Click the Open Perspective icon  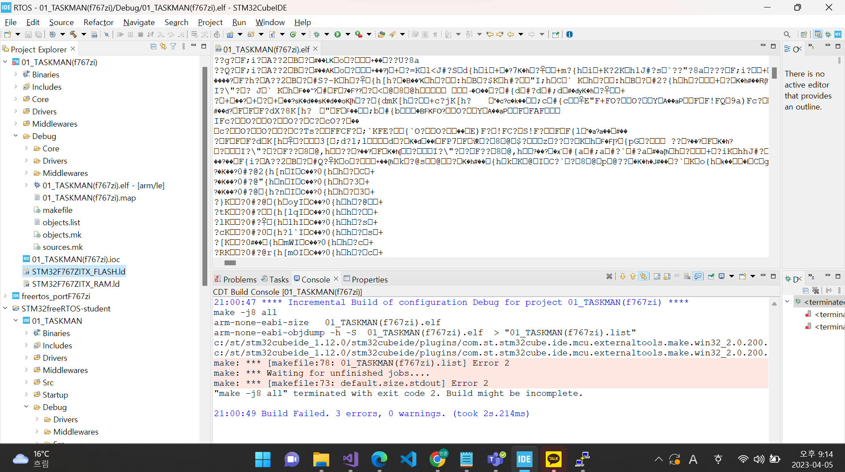pyautogui.click(x=804, y=34)
